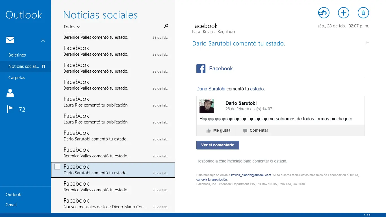This screenshot has width=386, height=217.
Task: Switch to Gmail account
Action: [11, 205]
